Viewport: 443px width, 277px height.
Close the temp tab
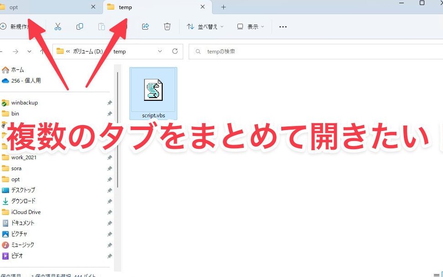click(202, 7)
